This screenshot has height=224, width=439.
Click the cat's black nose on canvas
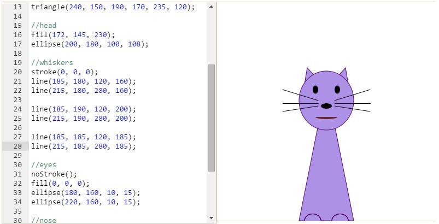point(326,106)
